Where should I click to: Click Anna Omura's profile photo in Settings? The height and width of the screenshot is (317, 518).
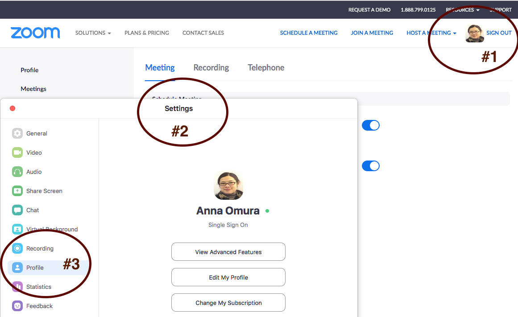click(x=228, y=185)
